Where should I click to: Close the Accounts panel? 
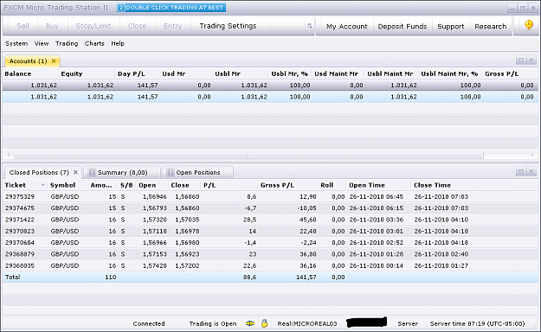pyautogui.click(x=531, y=60)
